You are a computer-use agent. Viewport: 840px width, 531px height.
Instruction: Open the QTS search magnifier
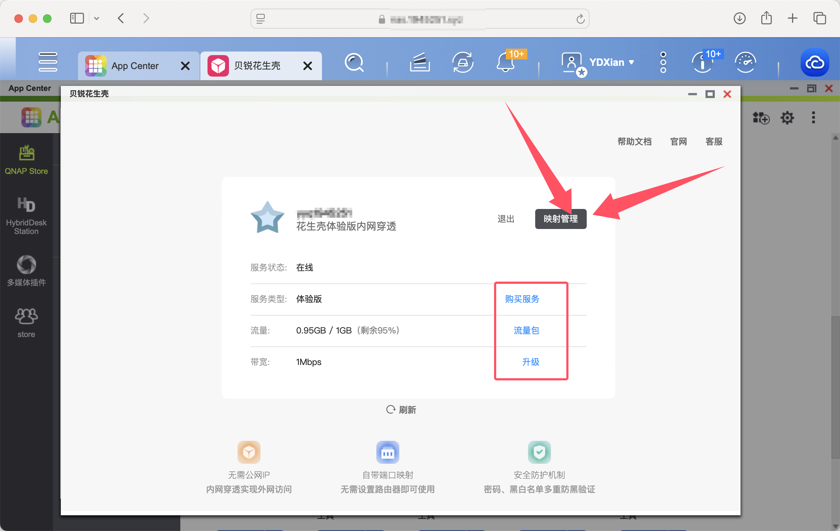pos(354,63)
